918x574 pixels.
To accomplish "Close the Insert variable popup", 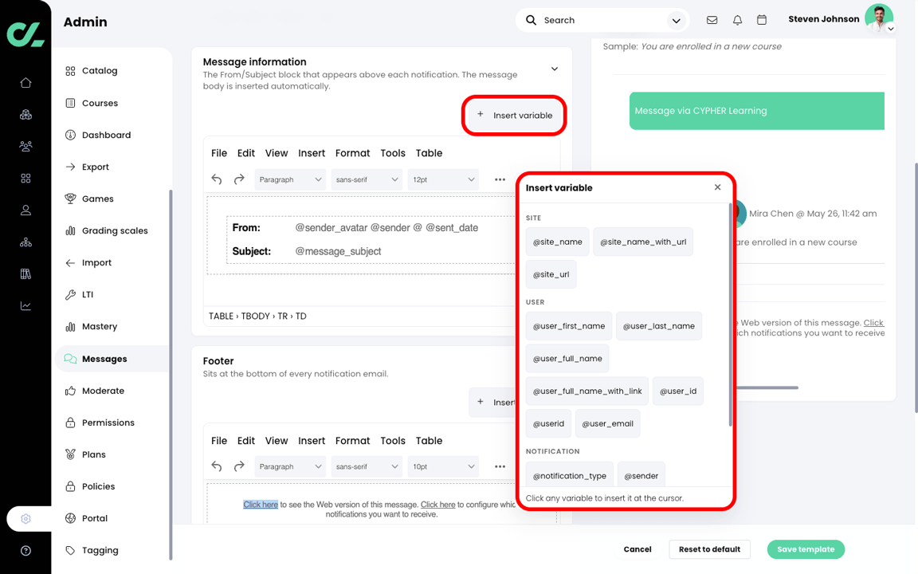I will [717, 187].
